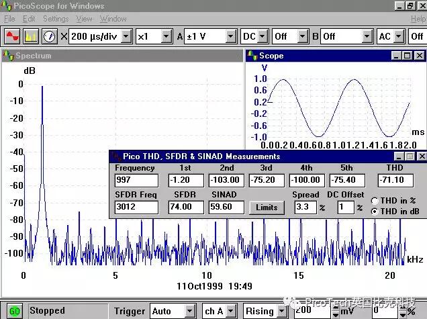Click the SFDR Freq value field
Screen dimensions: 427x319
[135, 208]
